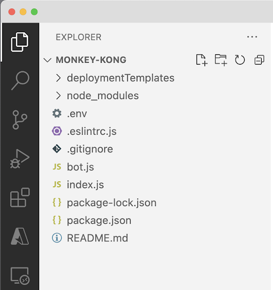Open the Source Control view
This screenshot has width=273, height=290.
point(20,120)
